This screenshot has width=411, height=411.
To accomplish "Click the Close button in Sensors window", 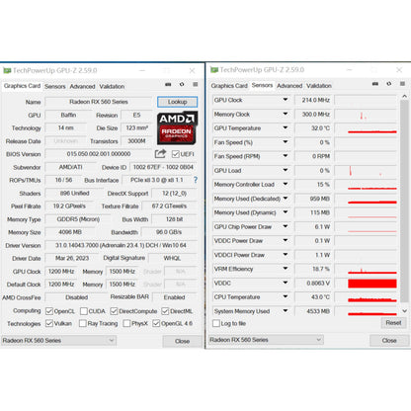I will coord(389,340).
